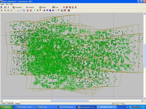Run the Compute adjustment button
Screen dimensions: 146x109
click(30, 7)
